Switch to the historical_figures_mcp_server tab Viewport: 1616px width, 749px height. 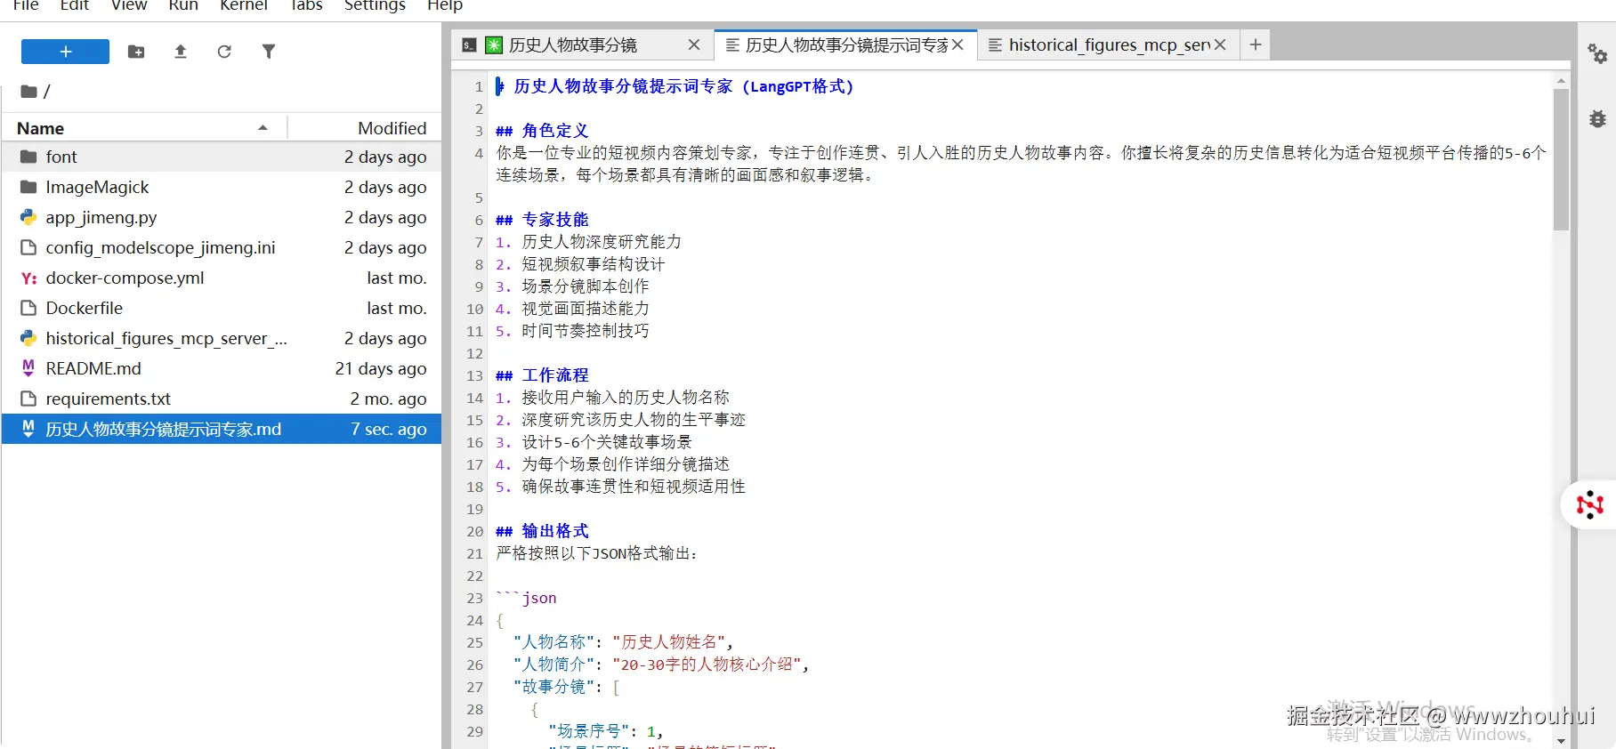tap(1109, 44)
